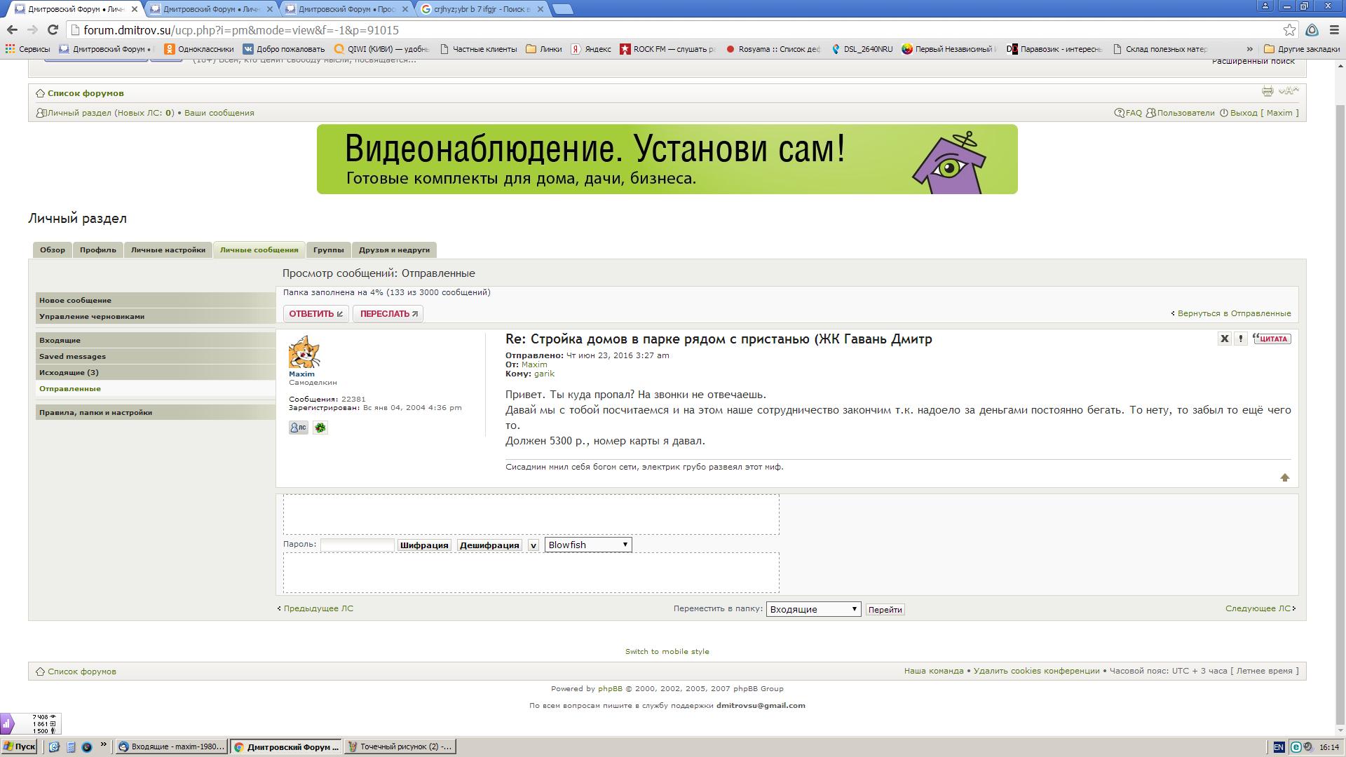This screenshot has width=1346, height=757.
Task: Open Blowfish cipher dropdown
Action: (x=587, y=545)
